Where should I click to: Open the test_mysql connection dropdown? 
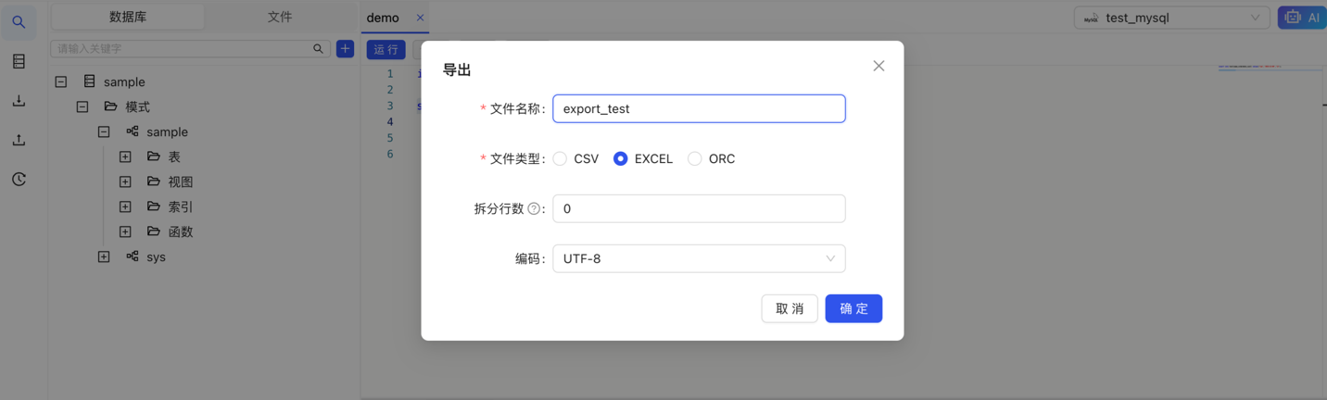click(x=1172, y=18)
